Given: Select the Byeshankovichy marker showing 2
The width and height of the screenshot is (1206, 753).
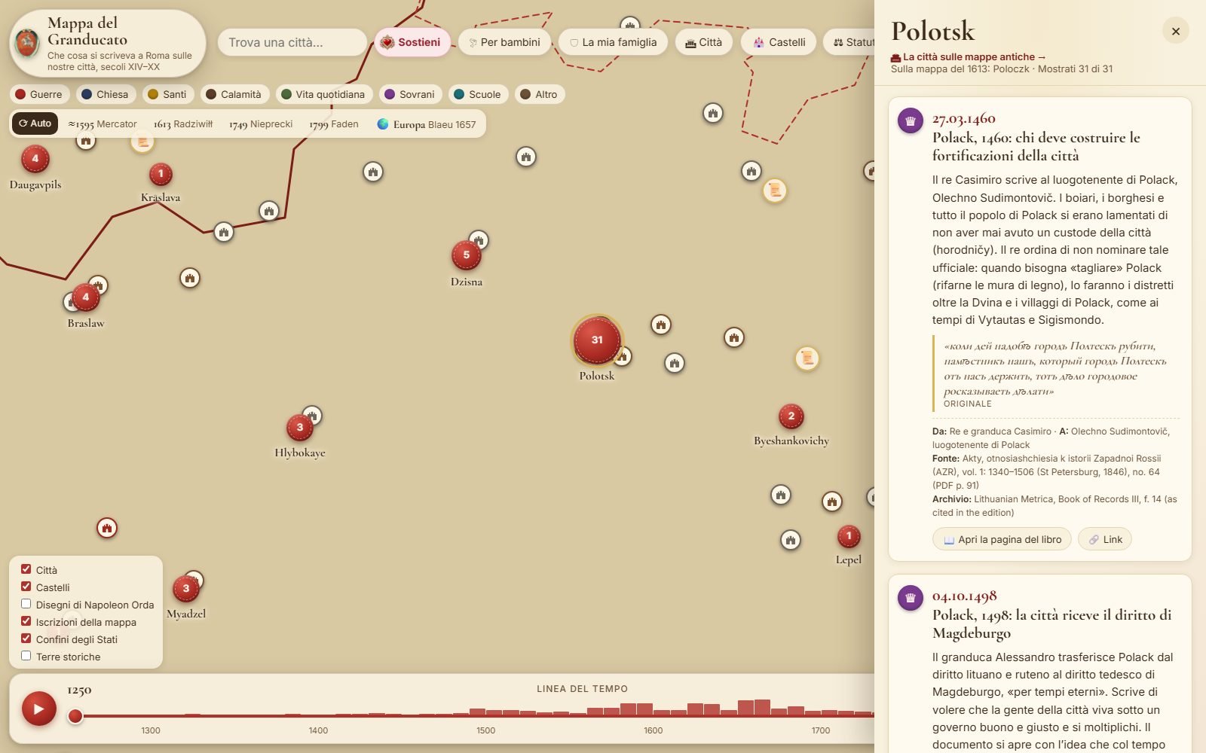Looking at the screenshot, I should (x=791, y=416).
